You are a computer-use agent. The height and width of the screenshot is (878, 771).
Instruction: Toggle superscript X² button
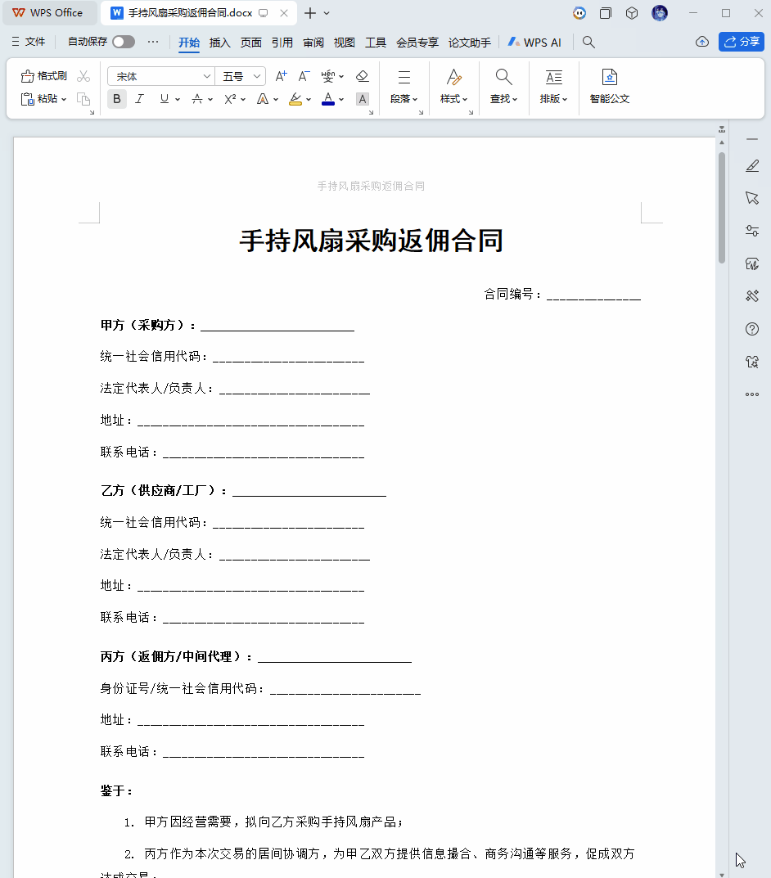click(x=230, y=99)
